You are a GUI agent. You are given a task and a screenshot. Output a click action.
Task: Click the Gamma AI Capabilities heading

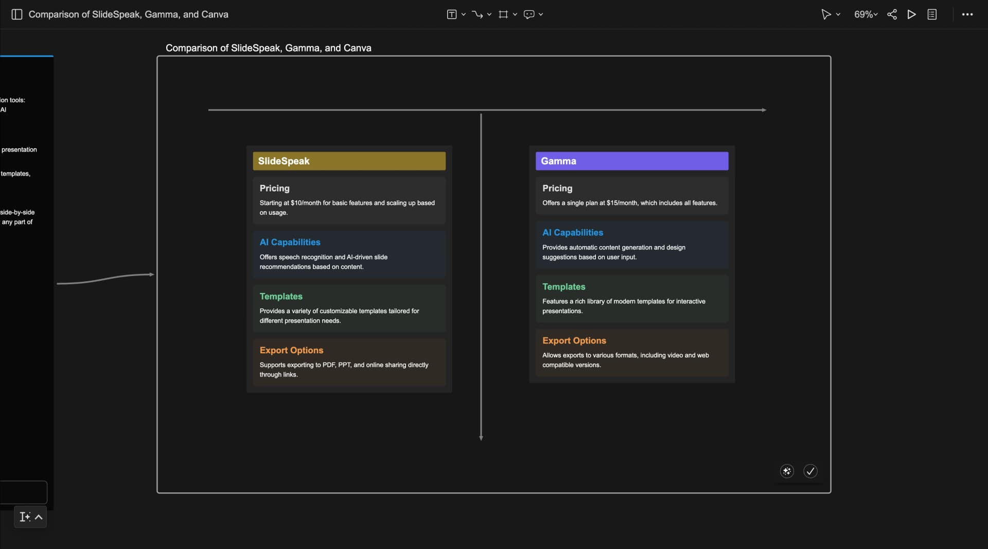573,233
